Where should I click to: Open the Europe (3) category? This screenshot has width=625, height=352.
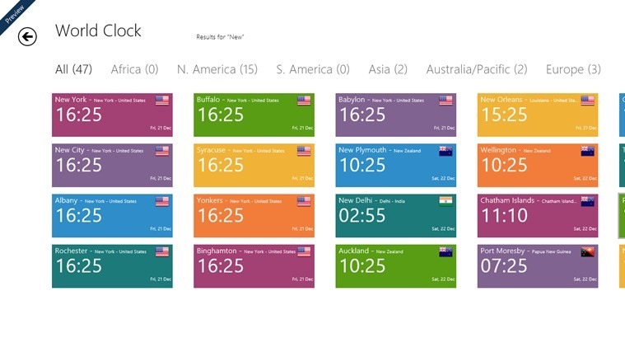point(573,70)
